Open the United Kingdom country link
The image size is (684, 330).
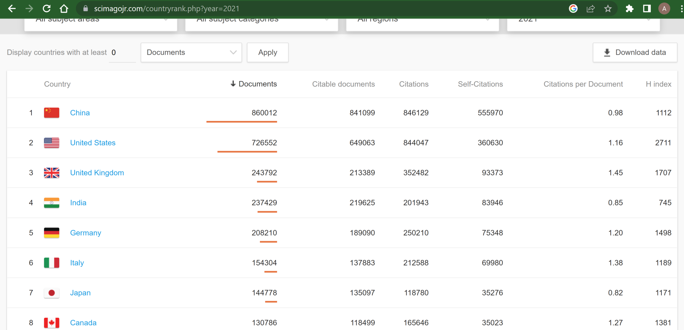click(x=97, y=173)
